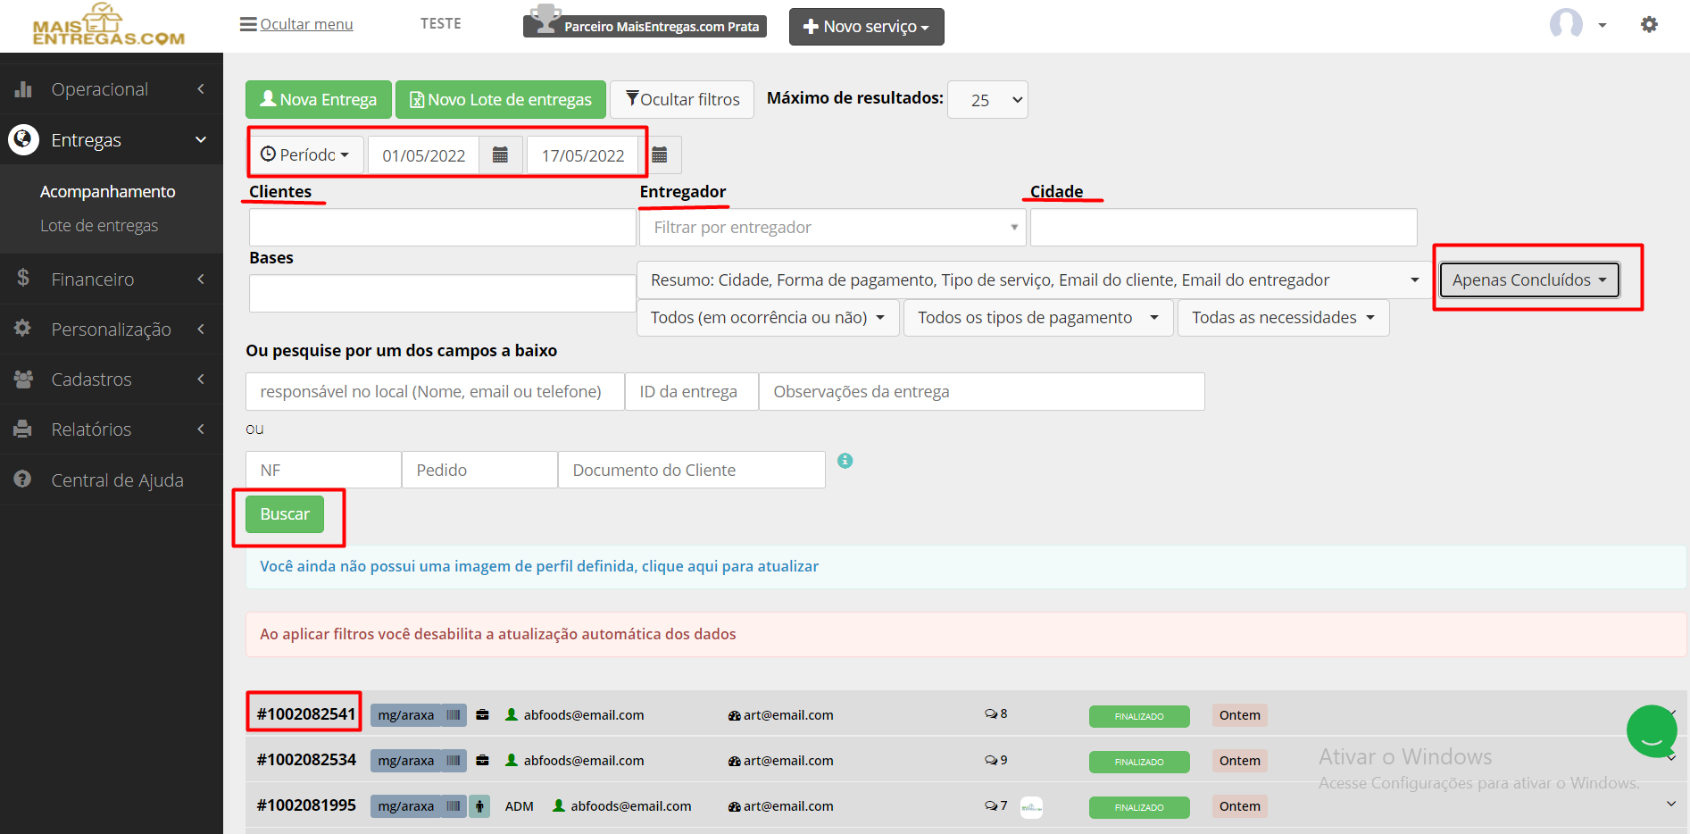Viewport: 1690px width, 834px height.
Task: Click barcode icon on delivery #1002081995
Action: click(x=454, y=806)
